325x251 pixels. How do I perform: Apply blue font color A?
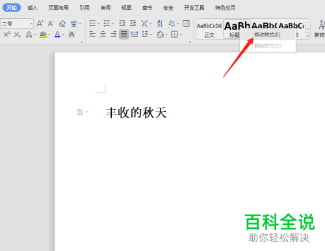(x=57, y=34)
